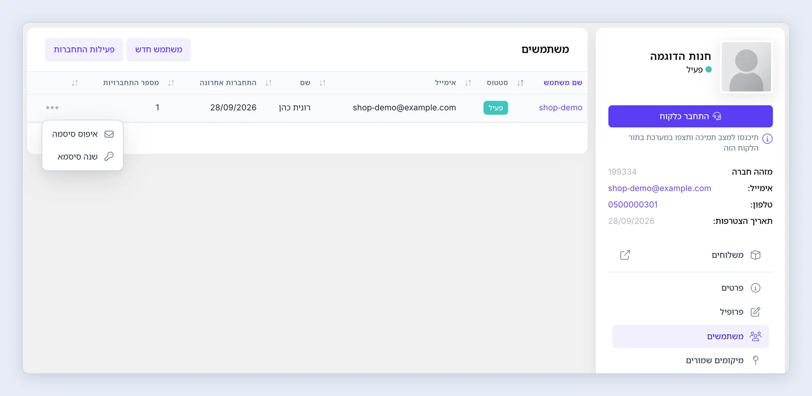
Task: Click the shop-demo@example.com email link in sidebar
Action: [659, 188]
